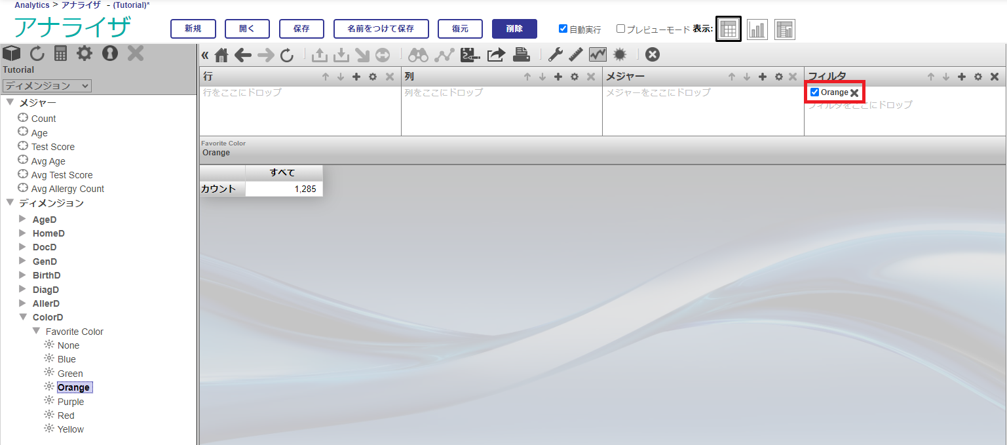
Task: Click the printer icon in toolbar
Action: point(521,55)
